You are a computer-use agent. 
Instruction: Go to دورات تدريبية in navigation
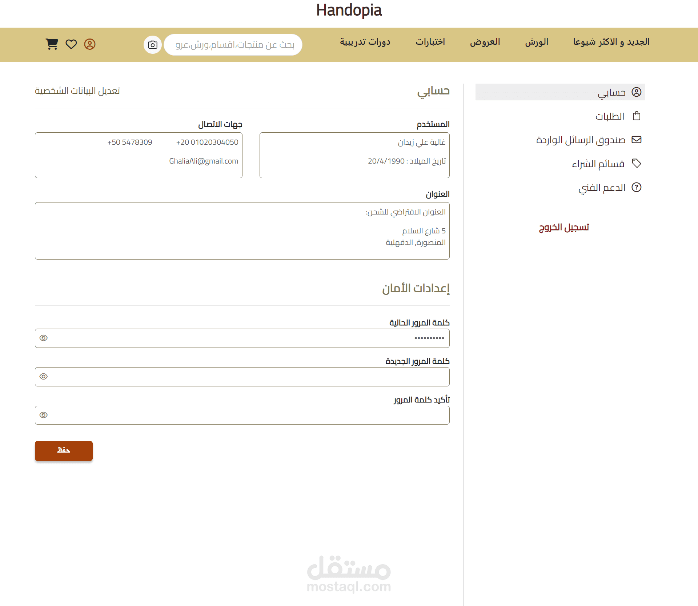[365, 42]
